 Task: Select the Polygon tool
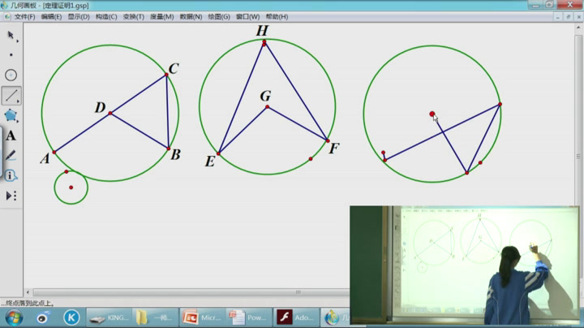click(11, 115)
